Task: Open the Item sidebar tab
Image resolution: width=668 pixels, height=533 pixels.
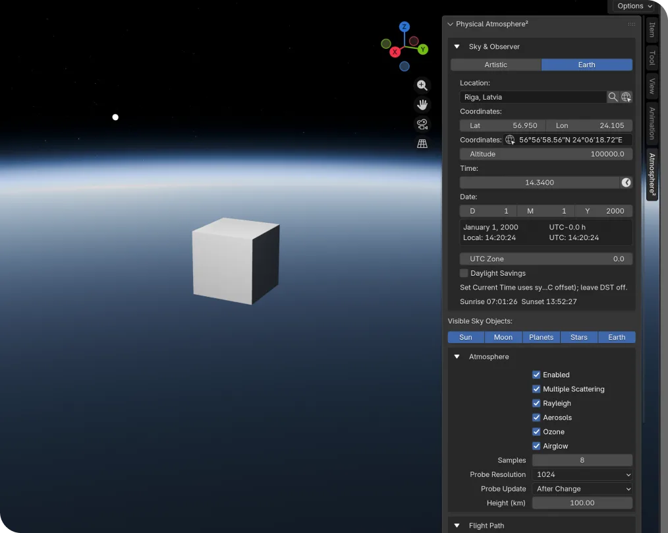Action: tap(652, 30)
